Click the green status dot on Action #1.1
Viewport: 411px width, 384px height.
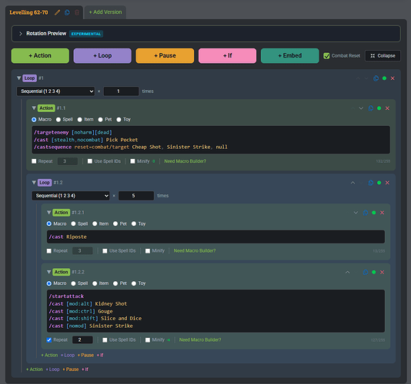pyautogui.click(x=379, y=108)
